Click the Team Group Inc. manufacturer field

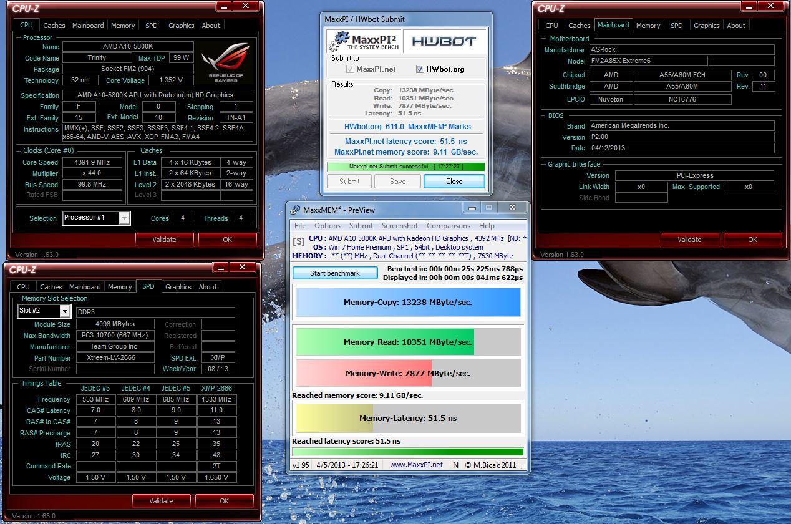(x=115, y=347)
